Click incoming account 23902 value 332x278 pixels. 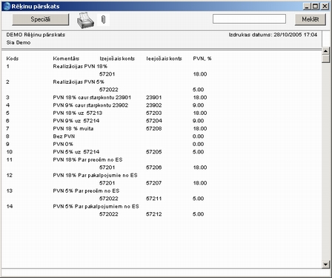(153, 105)
